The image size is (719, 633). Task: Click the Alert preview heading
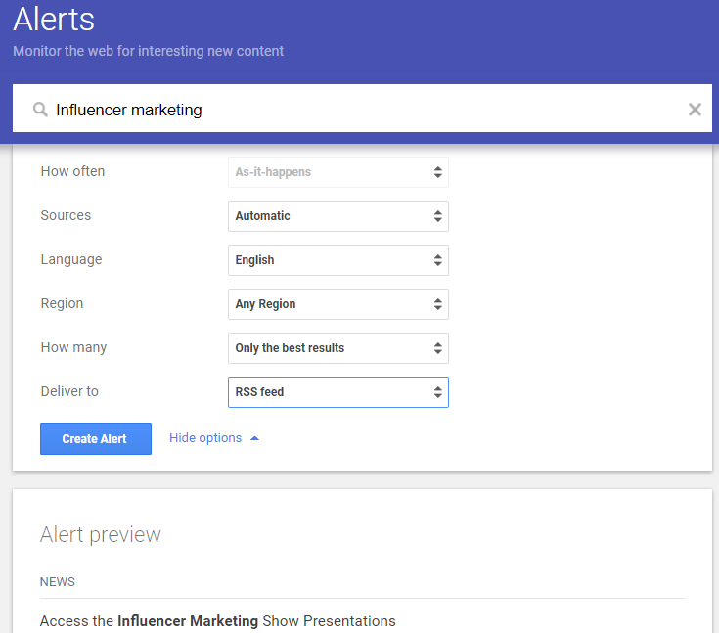point(100,534)
